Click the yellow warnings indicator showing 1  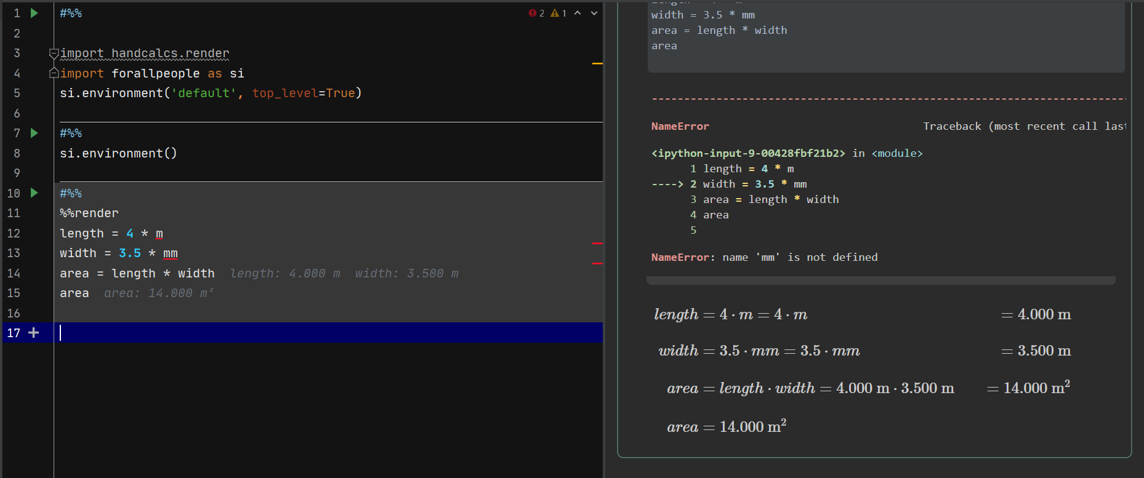pyautogui.click(x=558, y=13)
